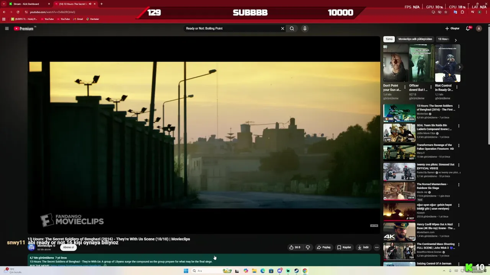Bookmark this page with the star
This screenshot has height=275, width=490.
click(x=446, y=12)
